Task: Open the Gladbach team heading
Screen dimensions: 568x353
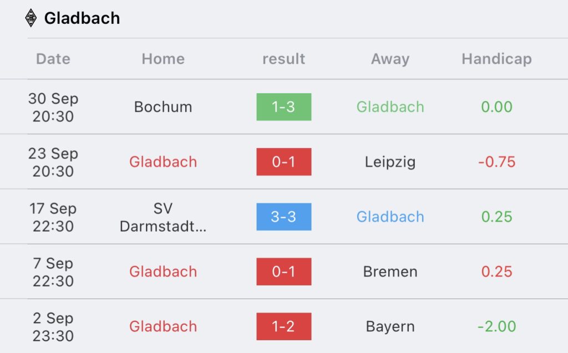Action: pyautogui.click(x=82, y=18)
